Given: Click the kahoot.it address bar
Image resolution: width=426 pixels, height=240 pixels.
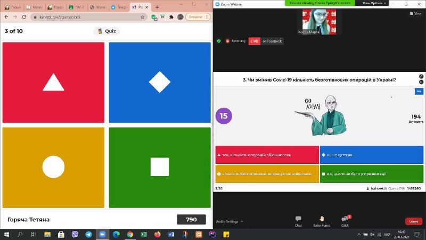Looking at the screenshot, I should point(85,17).
